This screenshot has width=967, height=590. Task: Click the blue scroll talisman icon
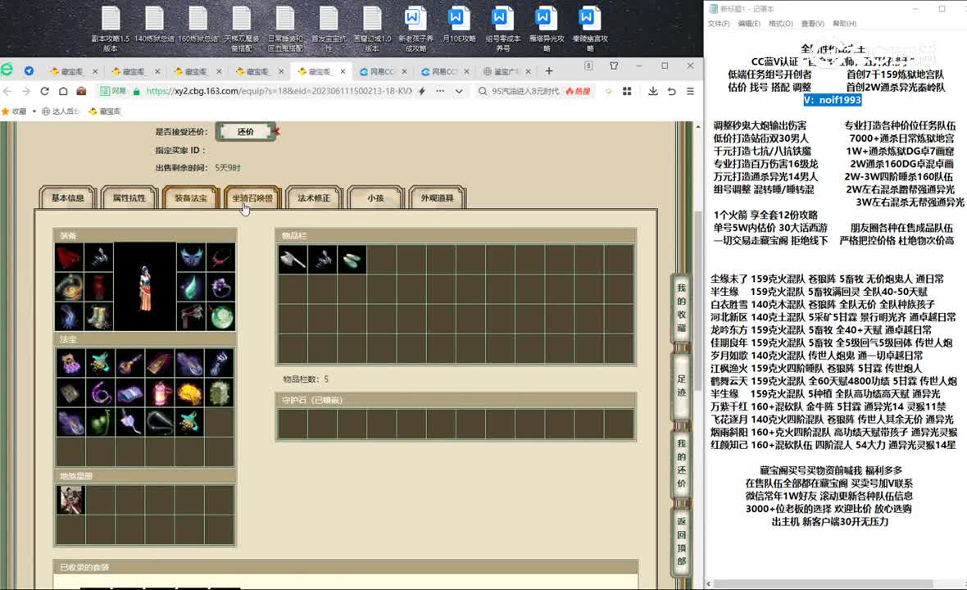tap(129, 393)
